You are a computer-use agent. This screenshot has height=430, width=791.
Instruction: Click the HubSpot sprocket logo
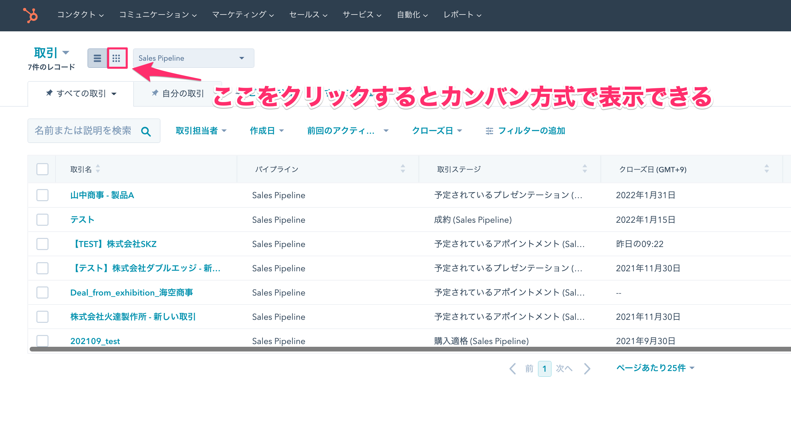31,15
